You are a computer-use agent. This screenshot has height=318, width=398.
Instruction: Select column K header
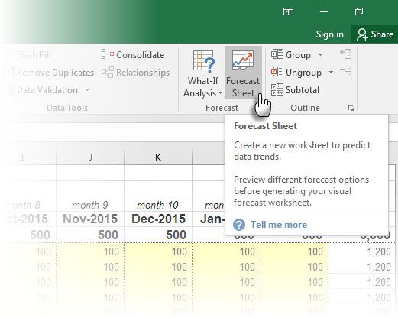point(158,157)
